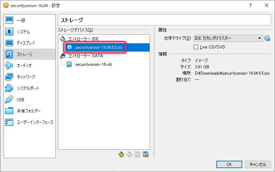Click the USB plug icon
Viewport: 275px width, 172px height.
click(9, 99)
